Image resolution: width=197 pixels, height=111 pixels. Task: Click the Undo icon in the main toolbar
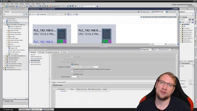pos(30,6)
